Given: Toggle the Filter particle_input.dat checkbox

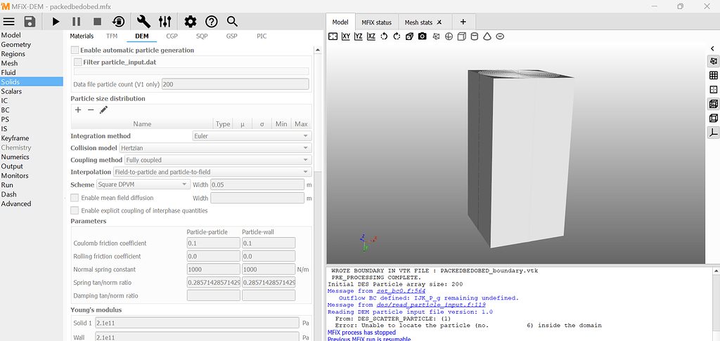Looking at the screenshot, I should point(78,62).
